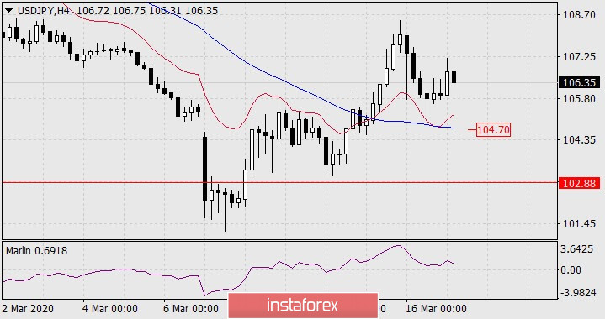Image resolution: width=605 pixels, height=319 pixels.
Task: Select the 6 Mar 00:00 date label
Action: (191, 309)
